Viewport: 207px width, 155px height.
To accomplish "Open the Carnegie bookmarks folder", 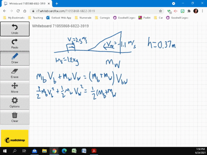I will [102, 18].
